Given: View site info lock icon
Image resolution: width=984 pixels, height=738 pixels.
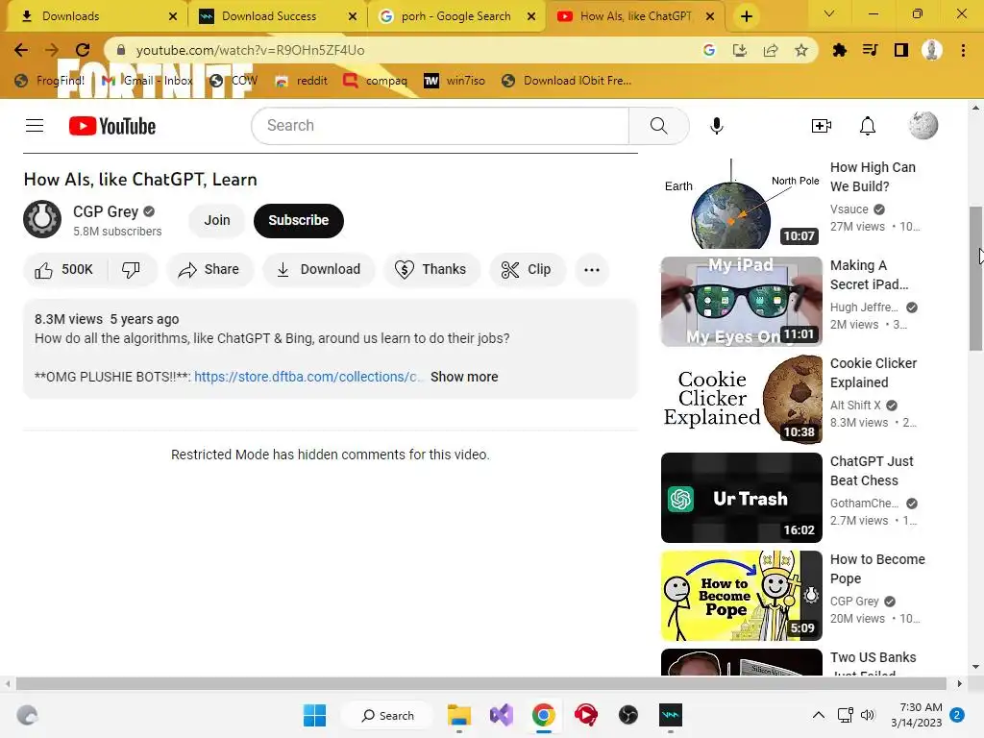Looking at the screenshot, I should point(121,50).
